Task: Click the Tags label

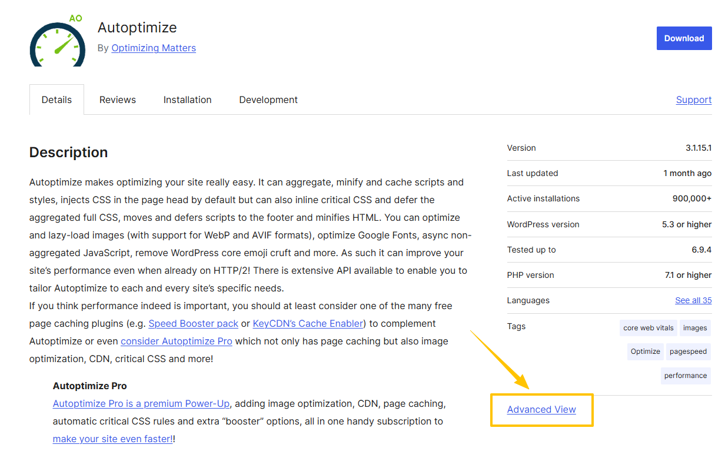Action: pyautogui.click(x=517, y=326)
